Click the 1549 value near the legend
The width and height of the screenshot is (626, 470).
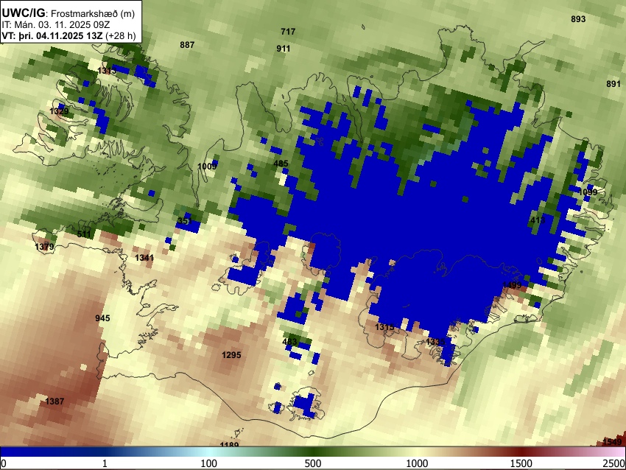pyautogui.click(x=612, y=442)
